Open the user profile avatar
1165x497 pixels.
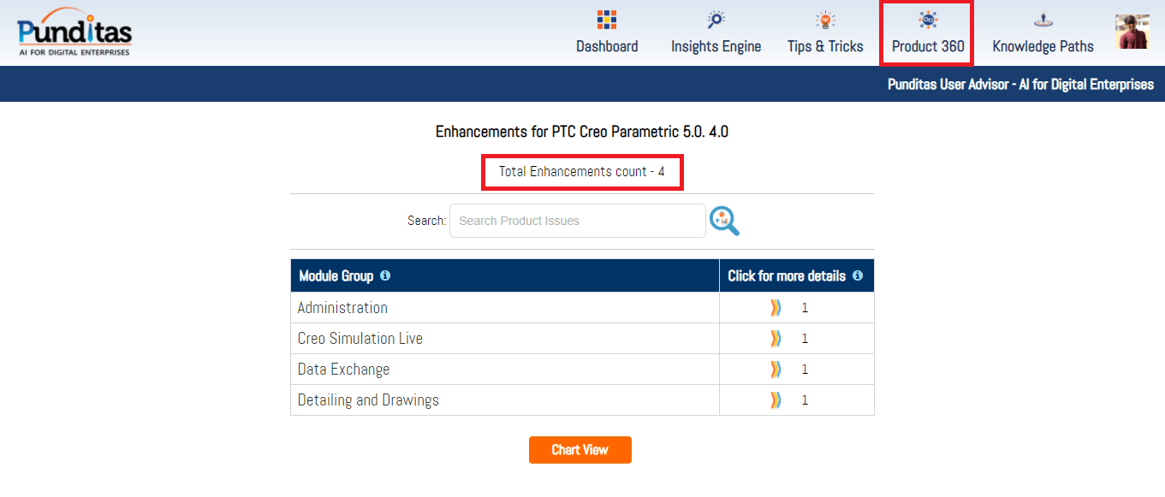pos(1132,32)
